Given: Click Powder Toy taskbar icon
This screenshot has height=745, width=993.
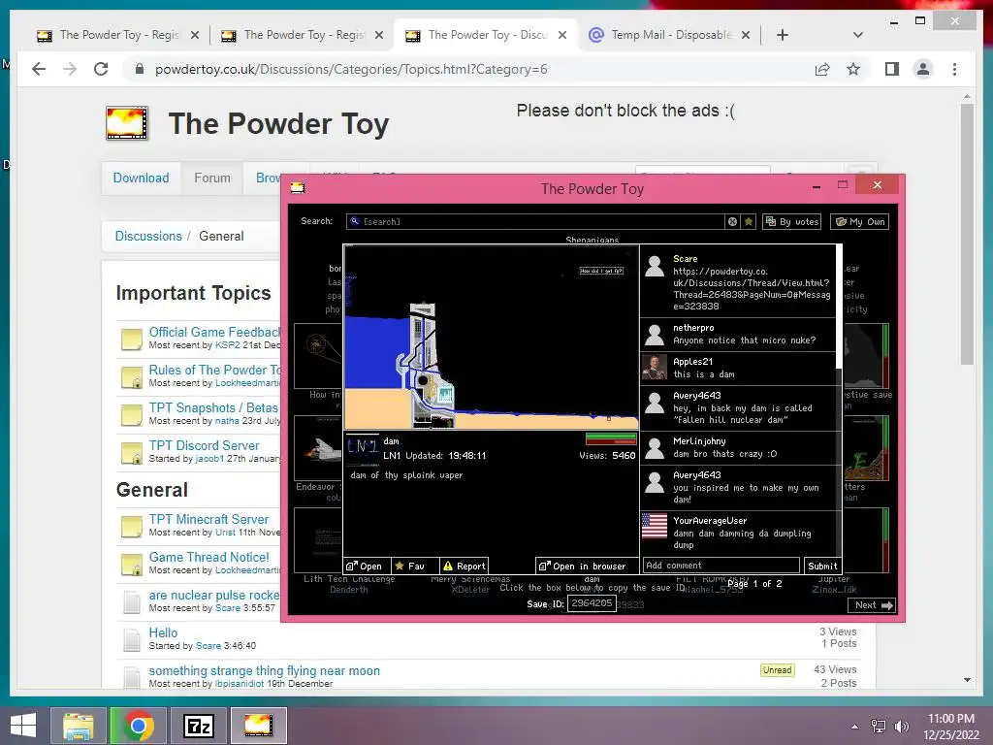Looking at the screenshot, I should (x=258, y=726).
